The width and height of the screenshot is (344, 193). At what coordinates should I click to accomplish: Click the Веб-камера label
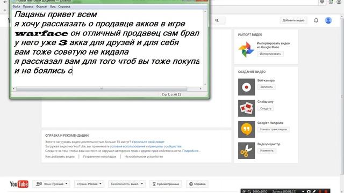click(x=266, y=80)
